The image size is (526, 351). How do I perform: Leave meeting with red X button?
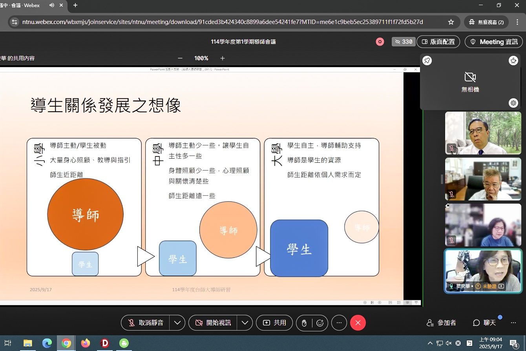point(358,323)
